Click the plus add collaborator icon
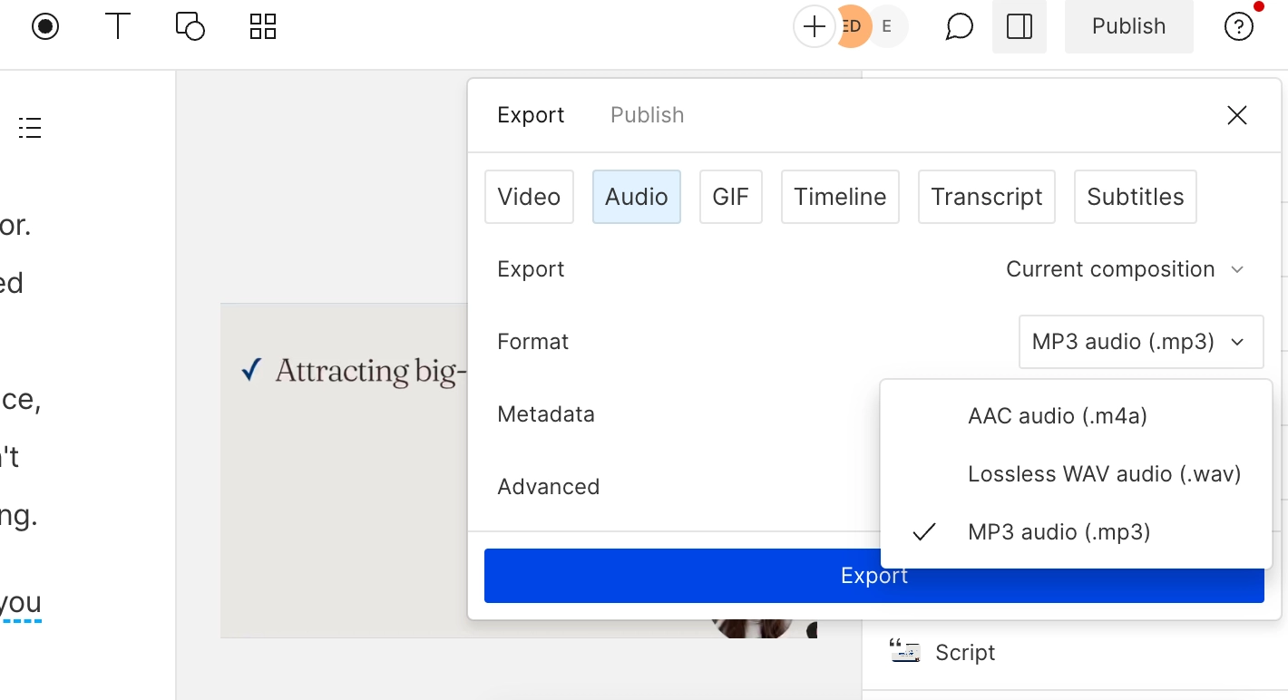This screenshot has height=700, width=1288. pyautogui.click(x=814, y=26)
